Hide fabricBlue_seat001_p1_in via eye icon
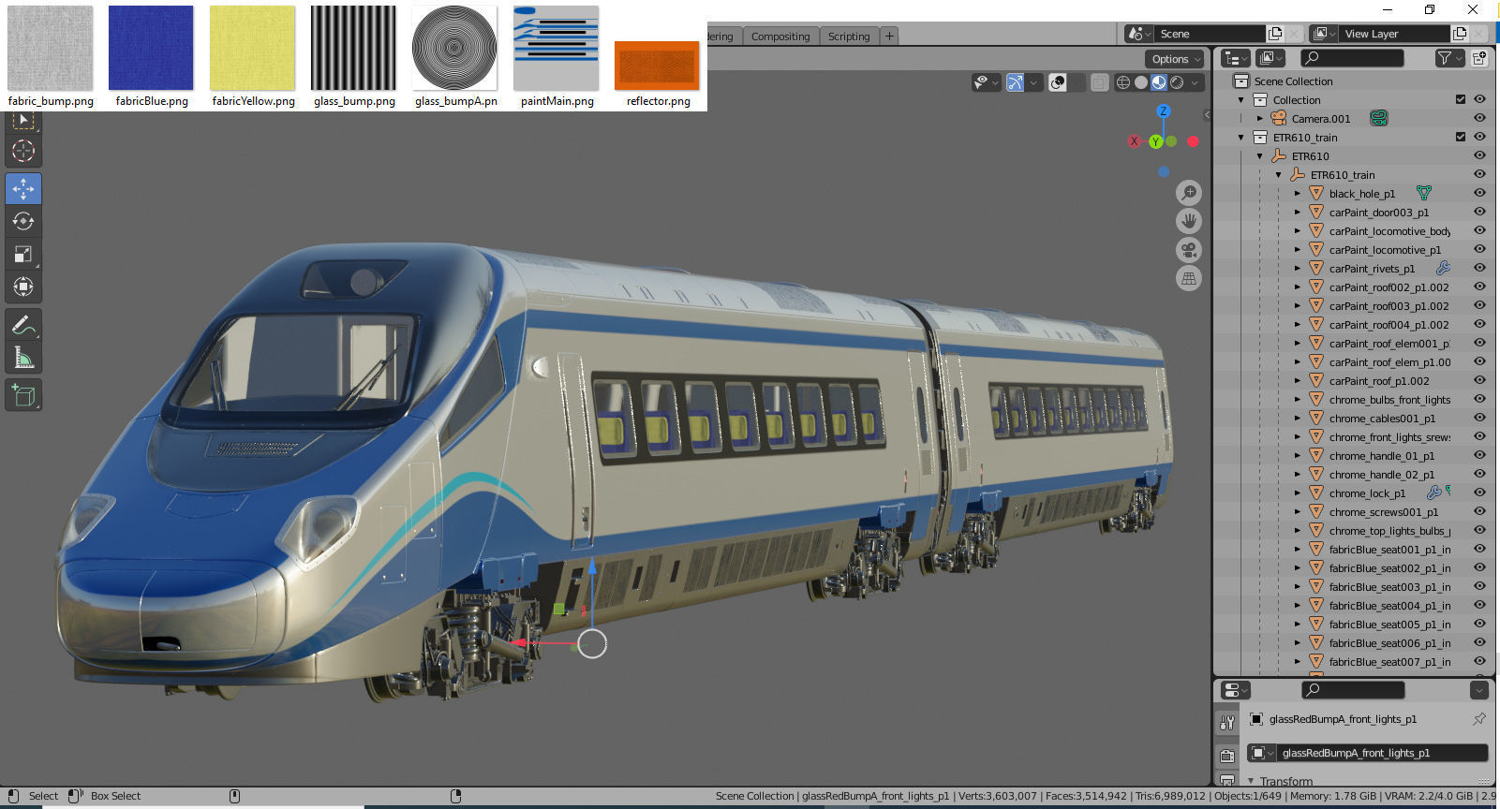The width and height of the screenshot is (1500, 809). pos(1480,549)
